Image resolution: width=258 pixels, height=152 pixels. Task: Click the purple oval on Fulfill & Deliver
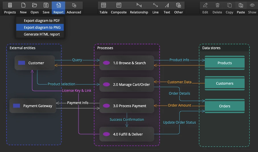pyautogui.click(x=106, y=134)
